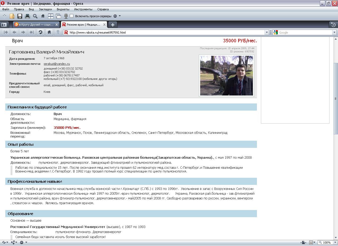
Task: Click the Opera Unite icon in the status bar
Action: (12, 242)
